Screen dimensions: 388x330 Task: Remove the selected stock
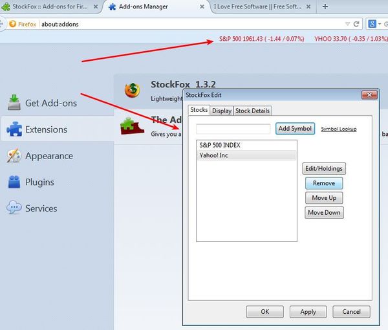(324, 183)
